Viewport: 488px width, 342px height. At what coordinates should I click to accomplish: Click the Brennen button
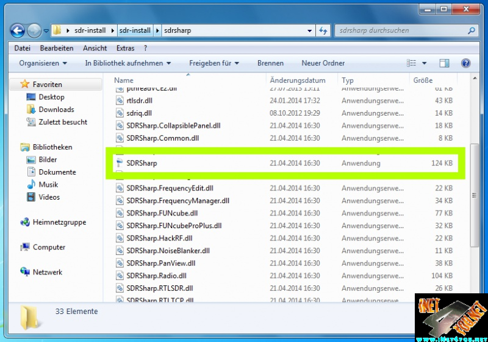tap(270, 63)
